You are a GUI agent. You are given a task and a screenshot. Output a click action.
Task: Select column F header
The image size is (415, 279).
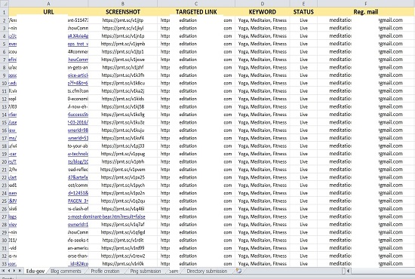(x=366, y=4)
